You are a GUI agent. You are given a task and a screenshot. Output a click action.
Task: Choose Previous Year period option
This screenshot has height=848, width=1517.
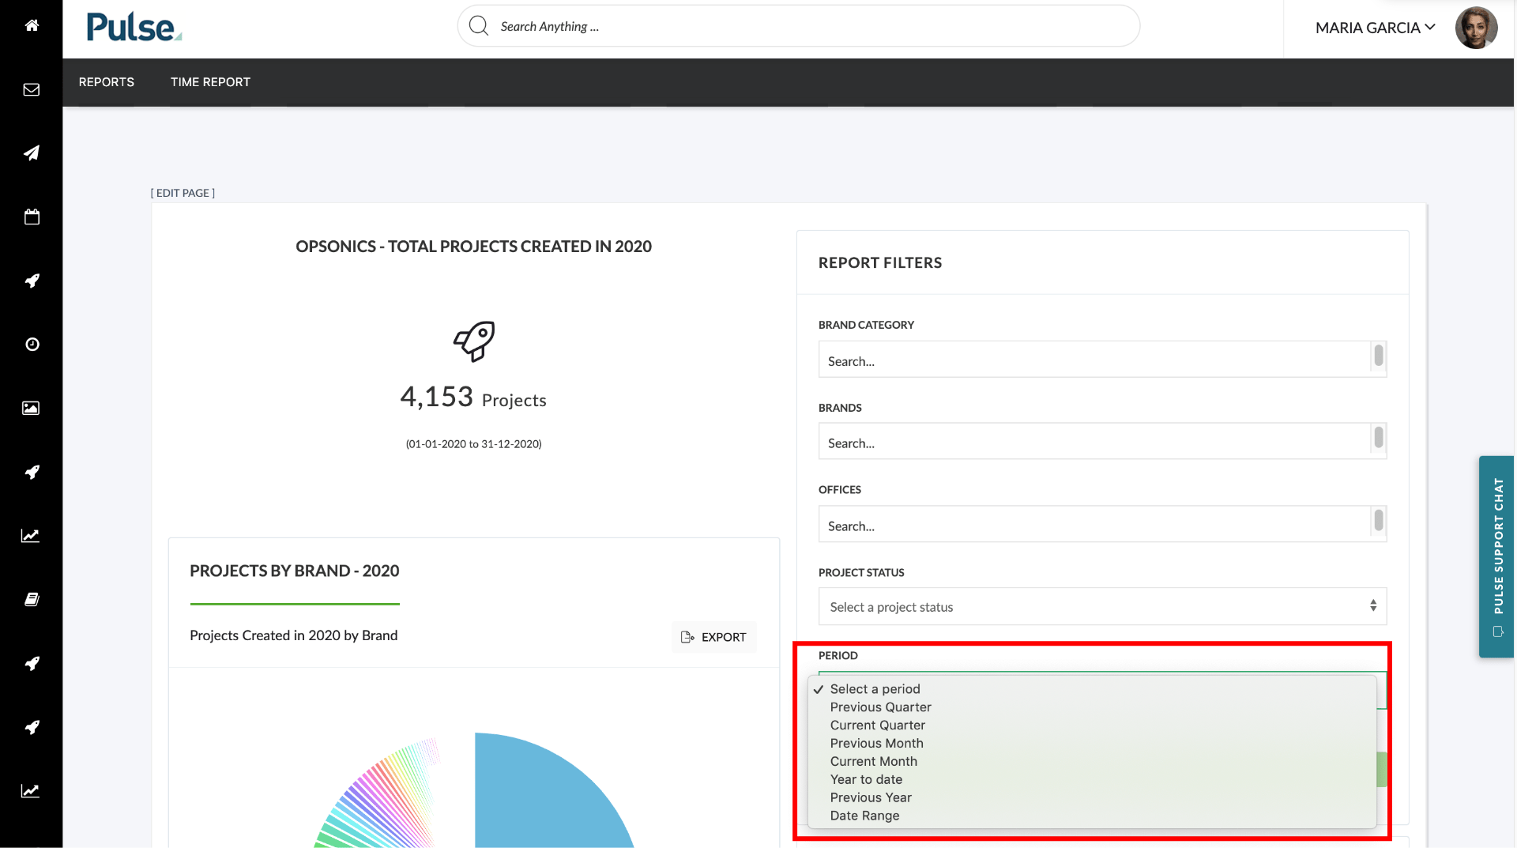[x=871, y=798]
